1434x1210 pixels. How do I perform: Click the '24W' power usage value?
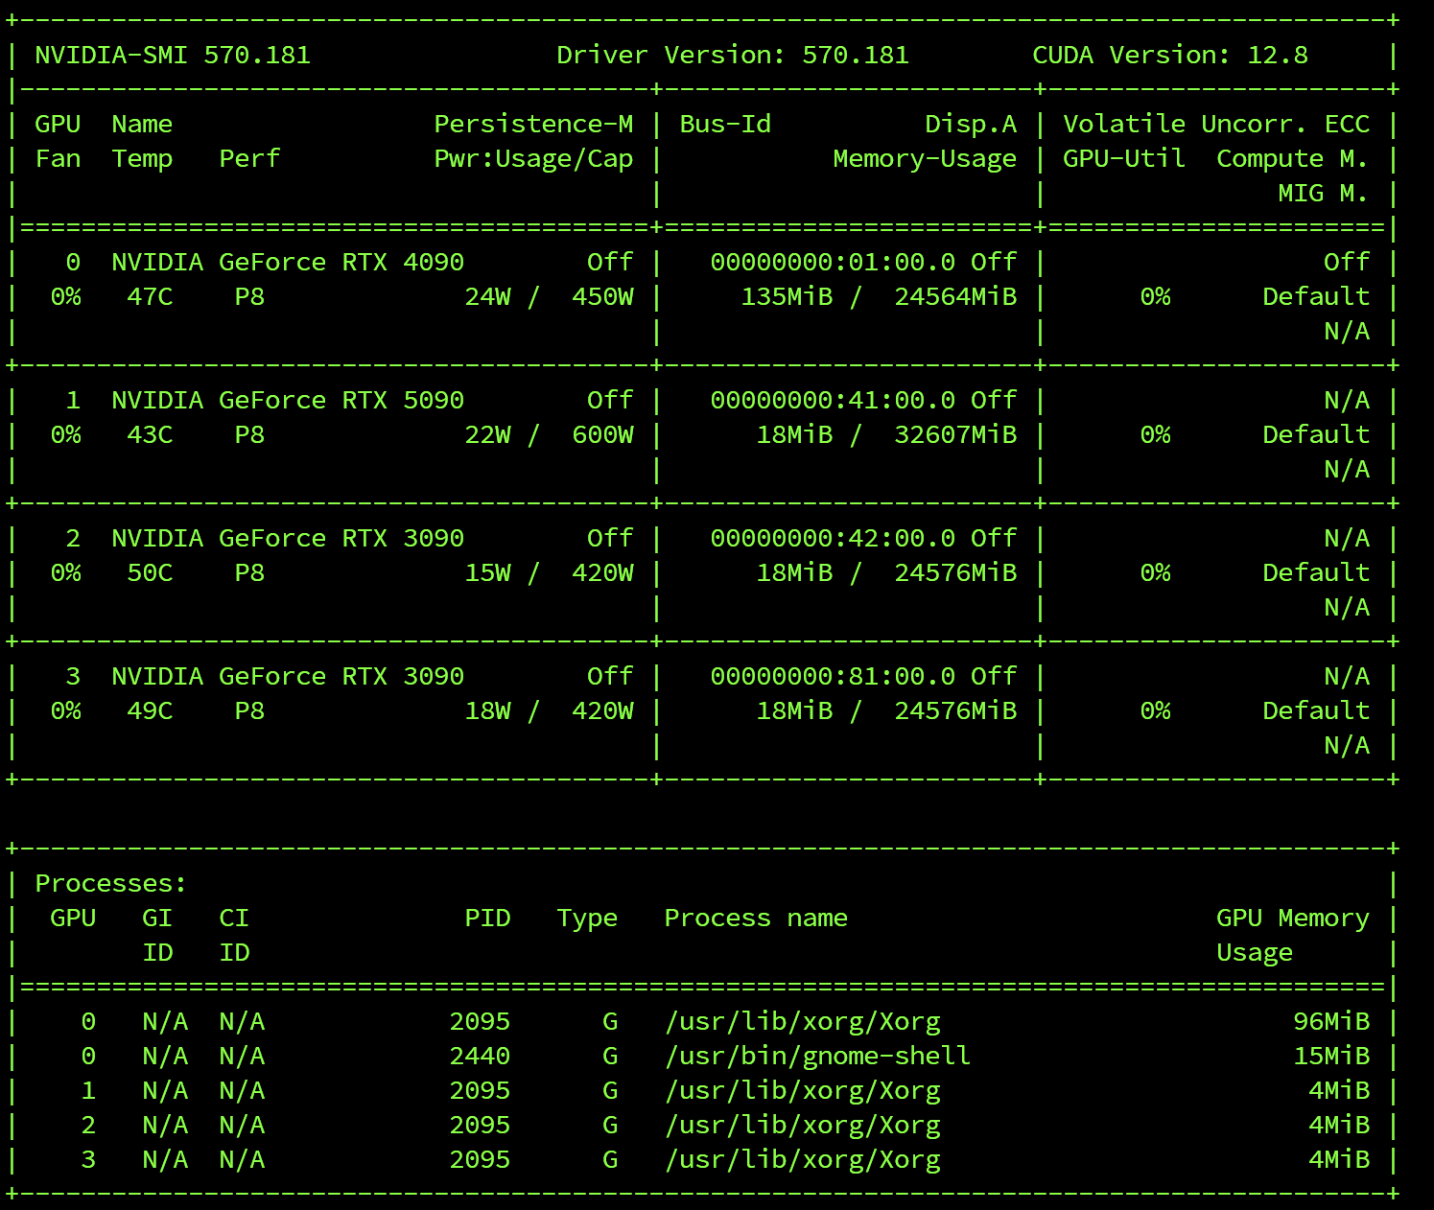coord(487,296)
